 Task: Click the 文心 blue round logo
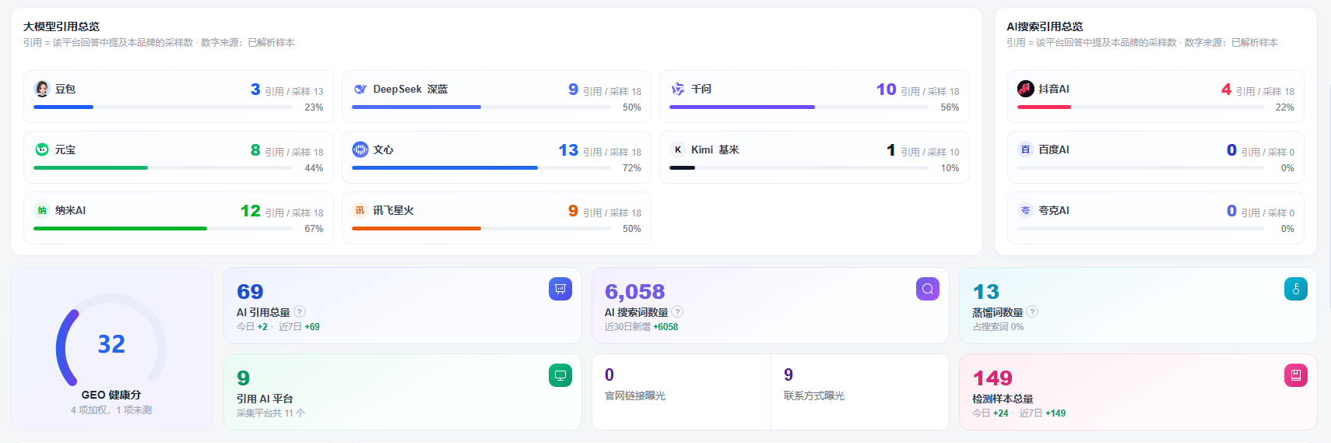360,149
